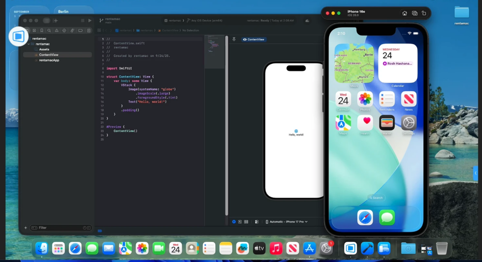482x262 pixels.
Task: Open the Find navigator magnifier icon
Action: pyautogui.click(x=49, y=31)
